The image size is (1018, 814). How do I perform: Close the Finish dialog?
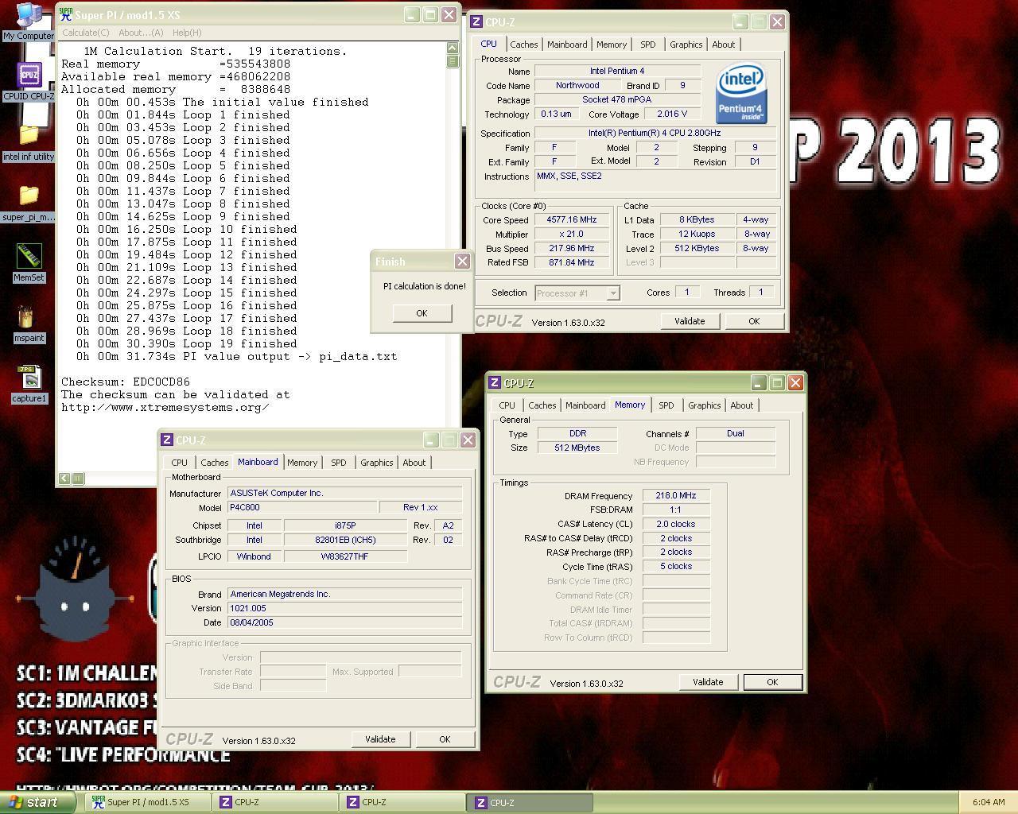click(x=462, y=262)
